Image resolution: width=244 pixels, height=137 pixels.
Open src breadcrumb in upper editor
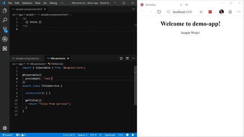click(14, 14)
